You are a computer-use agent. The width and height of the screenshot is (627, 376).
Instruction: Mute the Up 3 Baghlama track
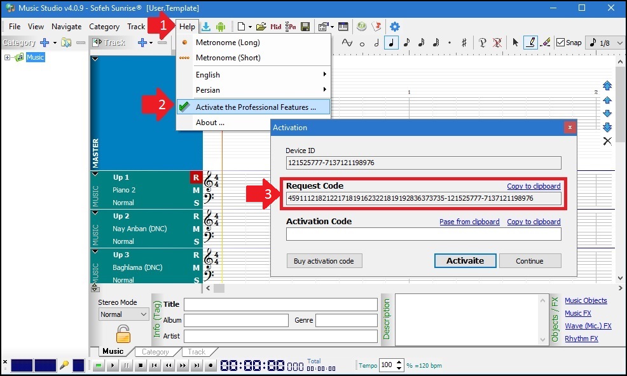click(196, 268)
